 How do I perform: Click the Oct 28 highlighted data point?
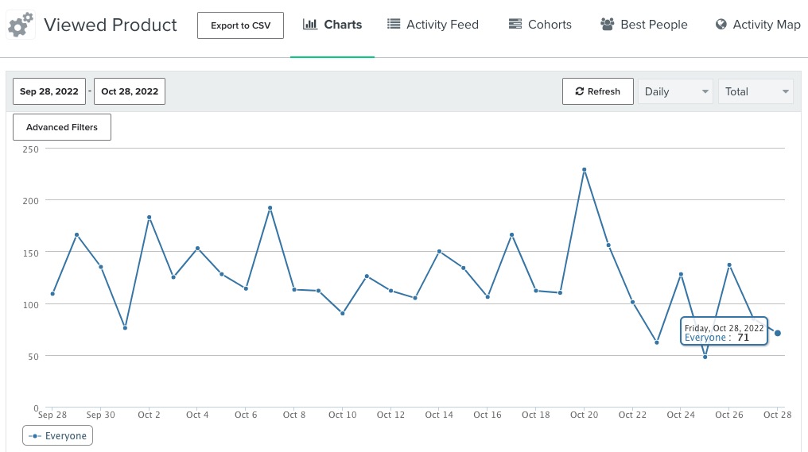777,333
